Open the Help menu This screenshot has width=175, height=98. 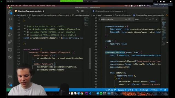pos(54,6)
